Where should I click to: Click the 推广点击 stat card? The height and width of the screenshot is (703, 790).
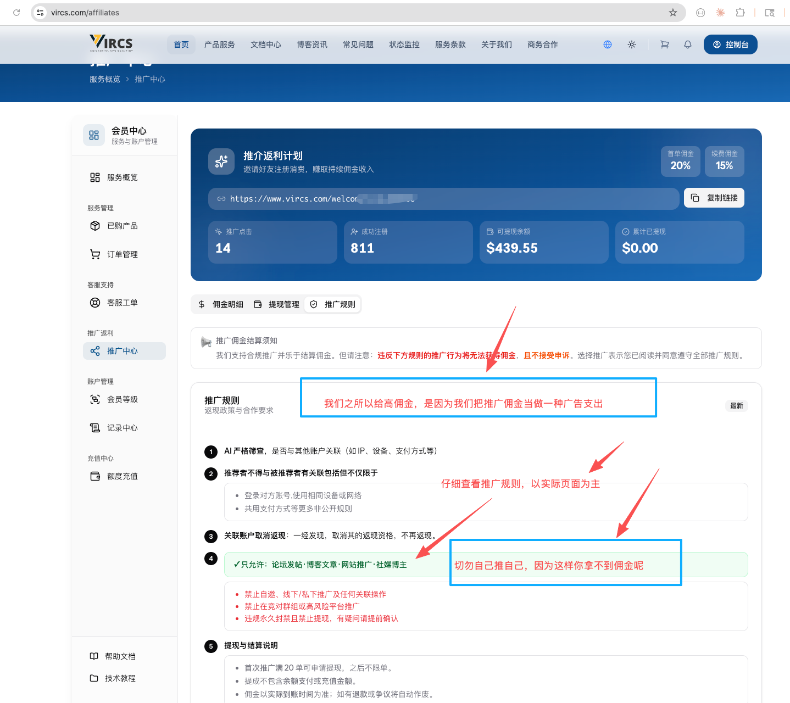(x=272, y=242)
